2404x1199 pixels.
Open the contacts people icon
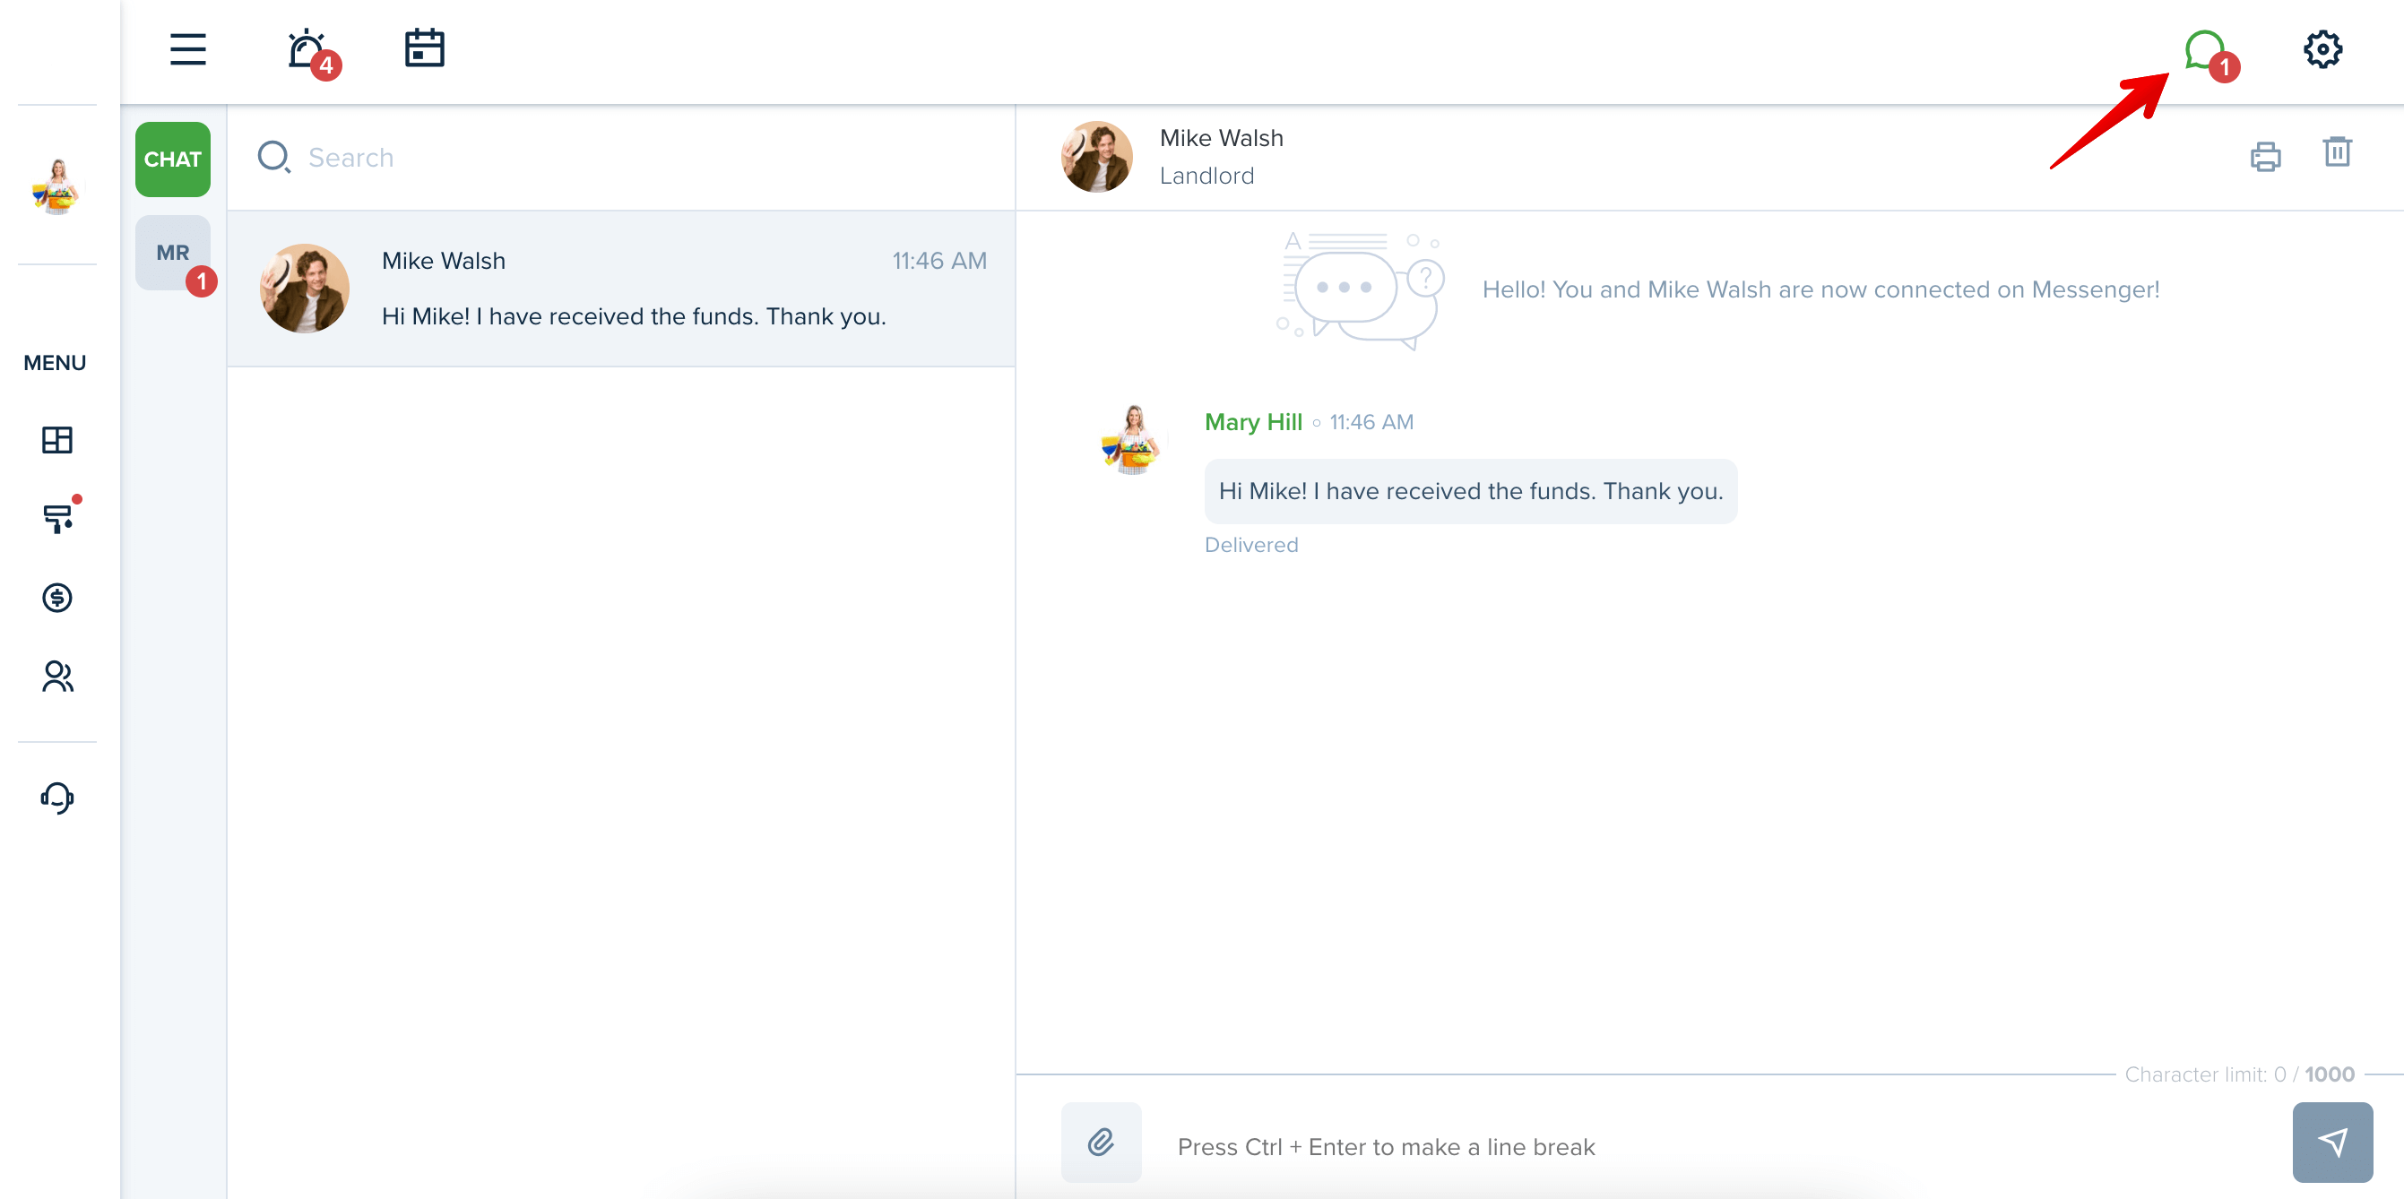(57, 677)
